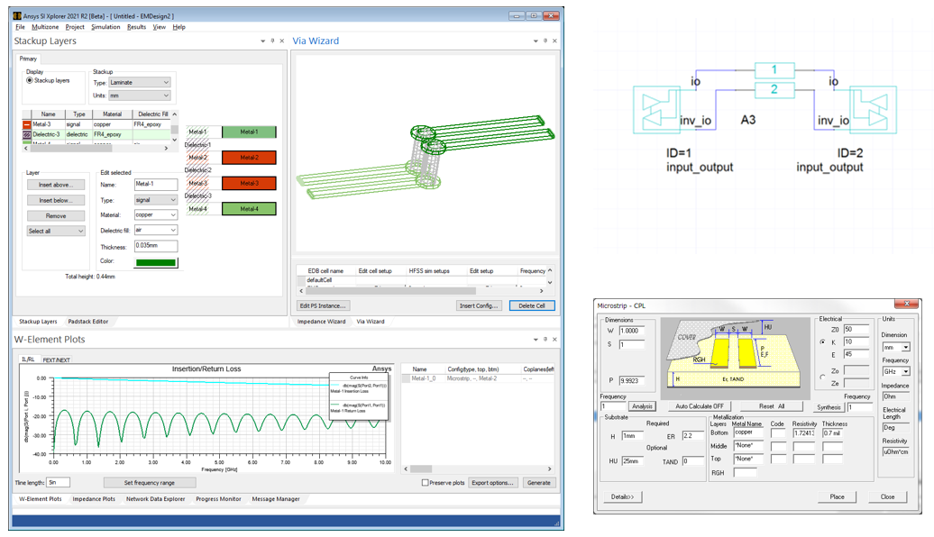
Task: Click the Details>> button in Microstrip dialog
Action: [622, 496]
